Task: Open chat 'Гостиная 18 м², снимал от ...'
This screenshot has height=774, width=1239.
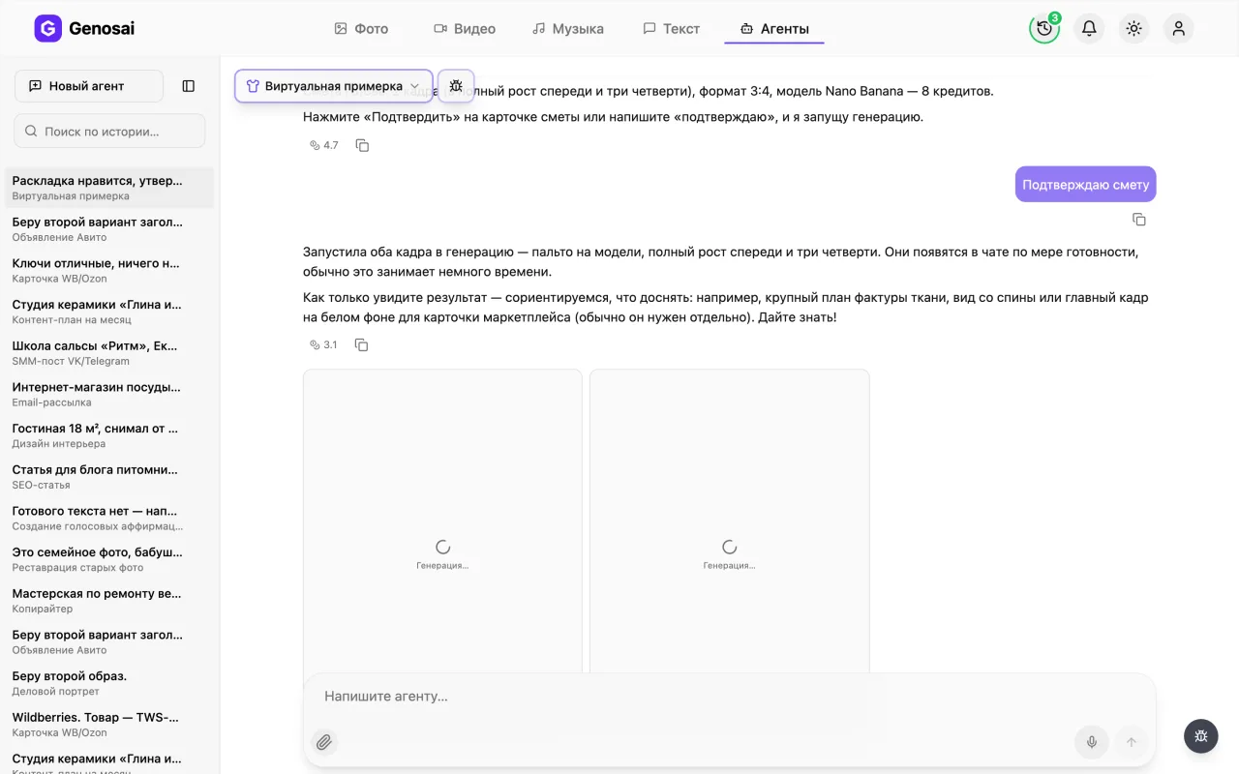Action: [x=109, y=435]
